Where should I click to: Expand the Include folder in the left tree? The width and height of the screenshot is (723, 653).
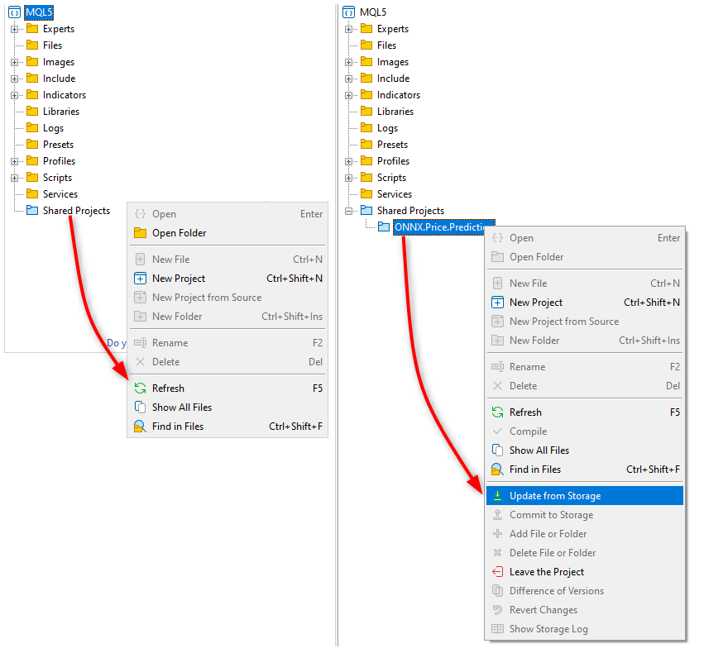(x=15, y=79)
